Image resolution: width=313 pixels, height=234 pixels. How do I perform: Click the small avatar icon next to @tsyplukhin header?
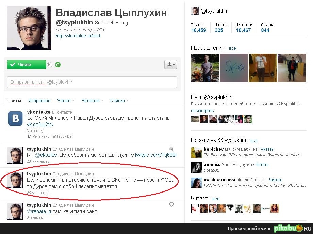click(x=195, y=11)
